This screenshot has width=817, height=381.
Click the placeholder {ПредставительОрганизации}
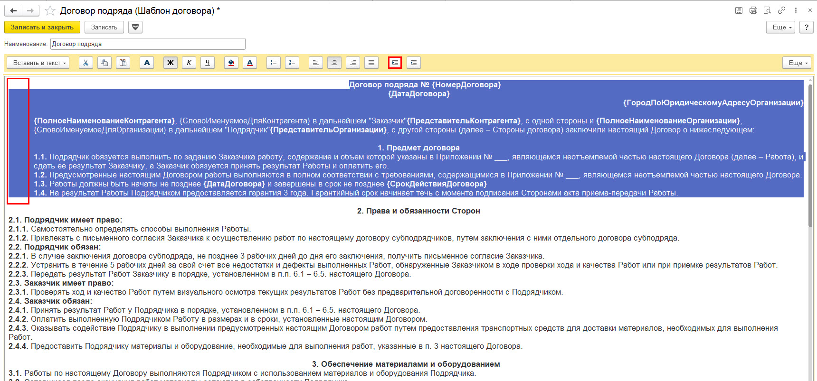click(329, 130)
